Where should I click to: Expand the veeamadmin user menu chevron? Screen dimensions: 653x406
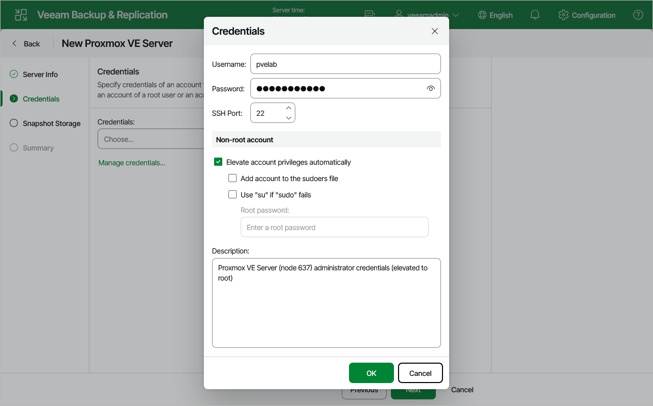[456, 15]
